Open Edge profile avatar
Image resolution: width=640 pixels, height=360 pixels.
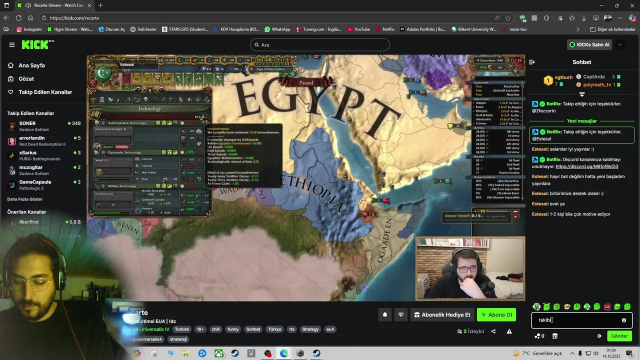click(x=608, y=18)
